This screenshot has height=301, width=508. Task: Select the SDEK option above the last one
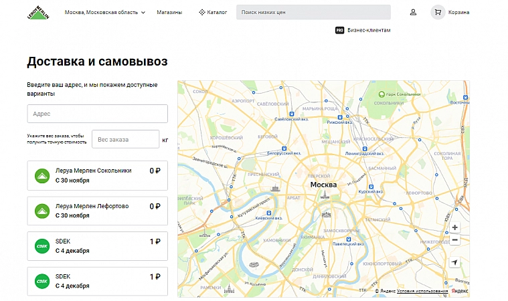pos(98,246)
